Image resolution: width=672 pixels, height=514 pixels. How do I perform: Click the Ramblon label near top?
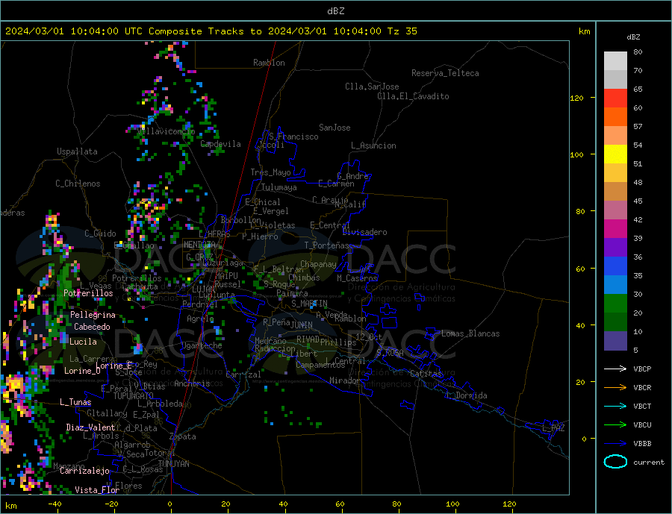(269, 63)
